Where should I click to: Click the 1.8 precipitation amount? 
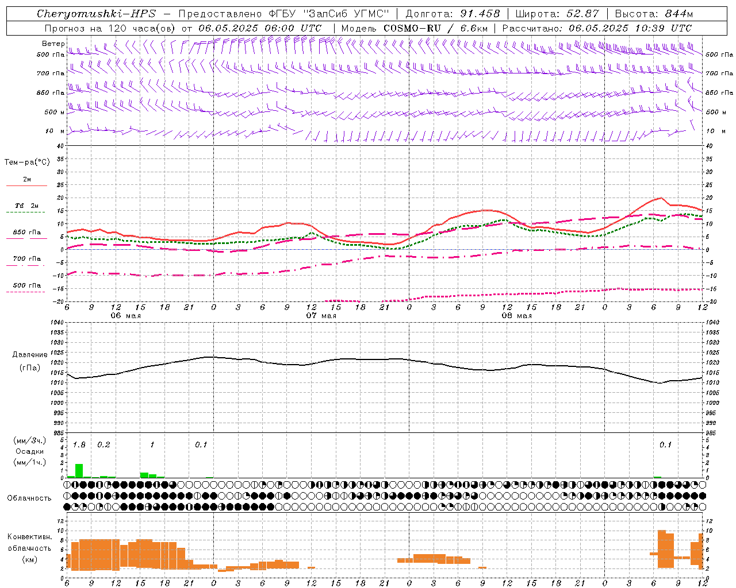79,445
